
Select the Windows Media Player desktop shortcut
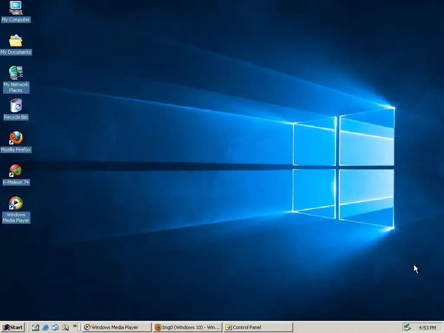point(16,209)
